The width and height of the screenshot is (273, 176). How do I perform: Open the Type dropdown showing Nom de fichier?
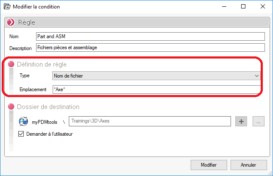(x=156, y=75)
